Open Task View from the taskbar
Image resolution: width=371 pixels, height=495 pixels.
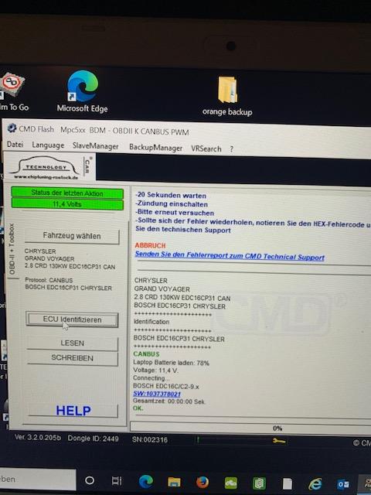117,481
